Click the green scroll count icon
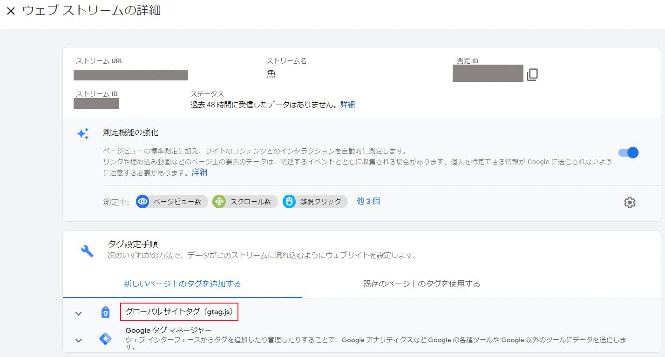This screenshot has width=665, height=357. pos(219,202)
